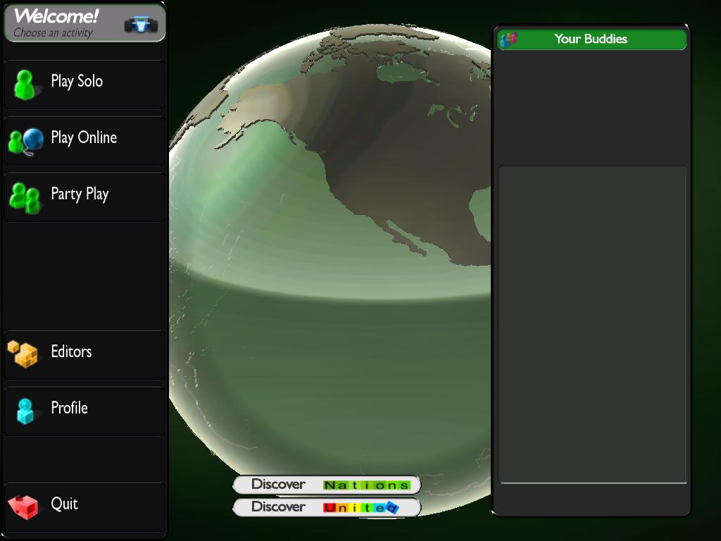Open the Party Play menu entry
This screenshot has width=721, height=541.
80,194
